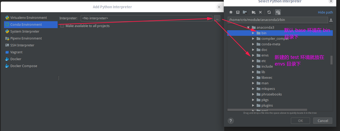Click the project directory toolbar icon
Screen dimensions: 340x131
coord(245,12)
